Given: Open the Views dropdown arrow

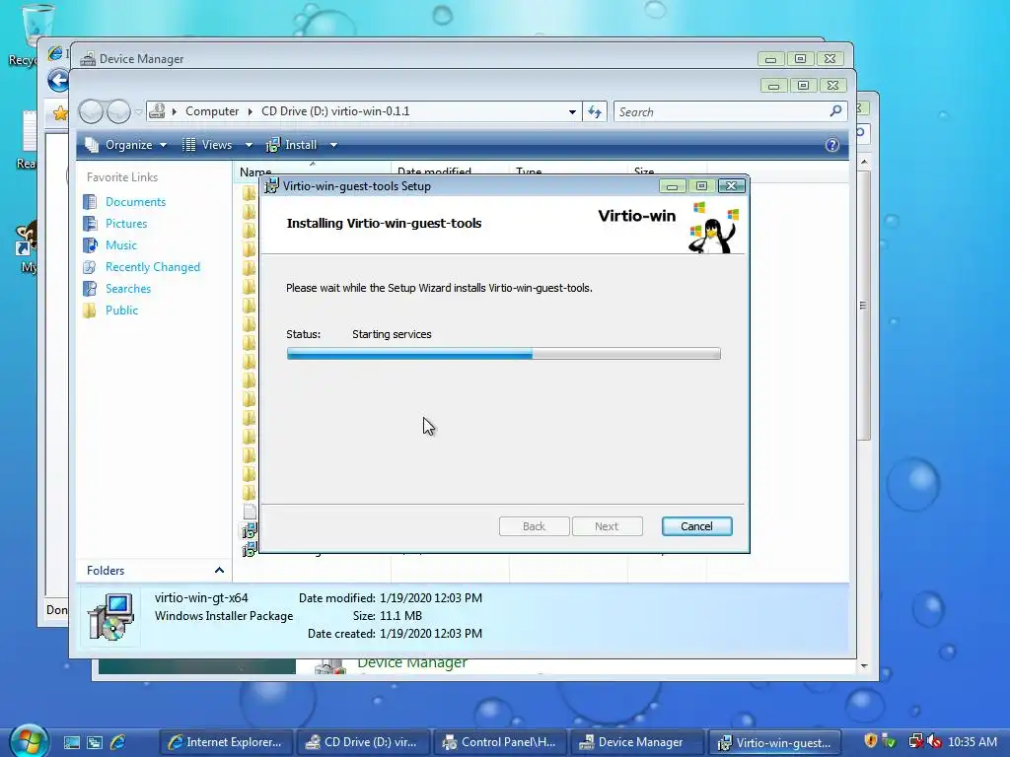Looking at the screenshot, I should point(249,145).
